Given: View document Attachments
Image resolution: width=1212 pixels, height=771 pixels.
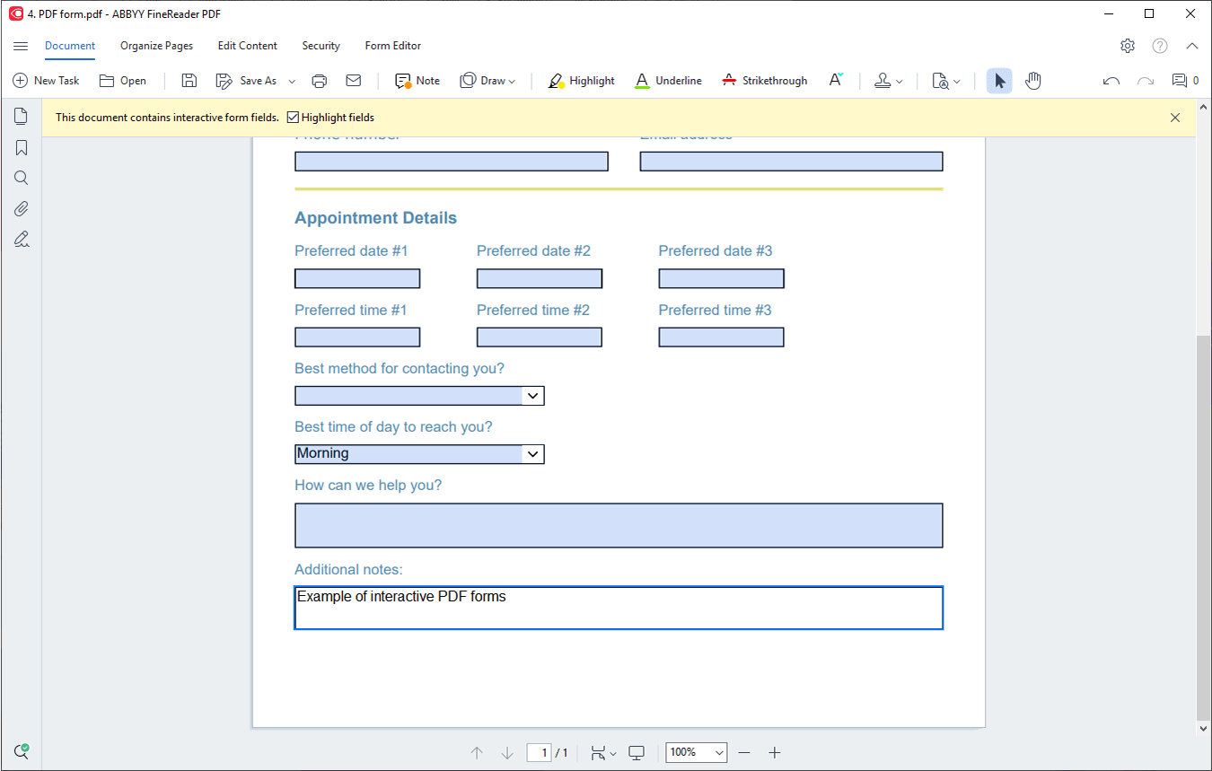Looking at the screenshot, I should coord(21,207).
